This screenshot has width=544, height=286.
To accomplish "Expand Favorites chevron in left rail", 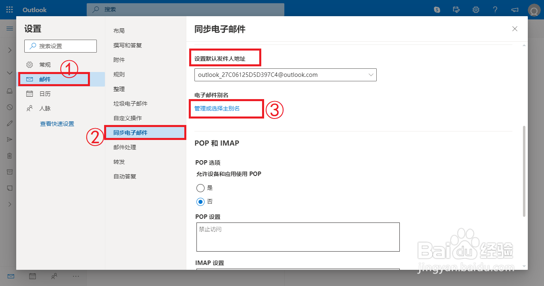I will 10,50.
